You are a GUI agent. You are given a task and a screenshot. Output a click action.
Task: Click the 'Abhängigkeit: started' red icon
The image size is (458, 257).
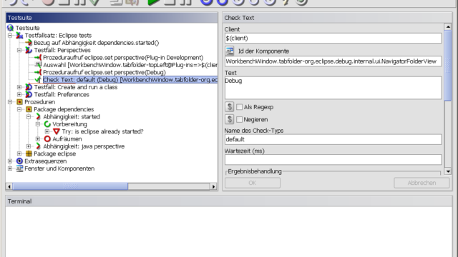point(38,116)
